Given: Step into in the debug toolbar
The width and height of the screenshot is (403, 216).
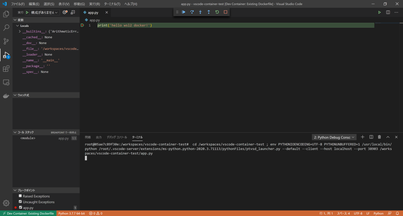Looking at the screenshot, I should point(200,12).
